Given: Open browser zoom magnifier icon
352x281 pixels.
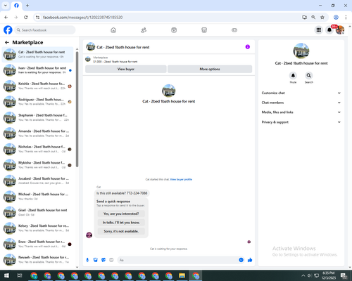Looking at the screenshot, I should 313,18.
